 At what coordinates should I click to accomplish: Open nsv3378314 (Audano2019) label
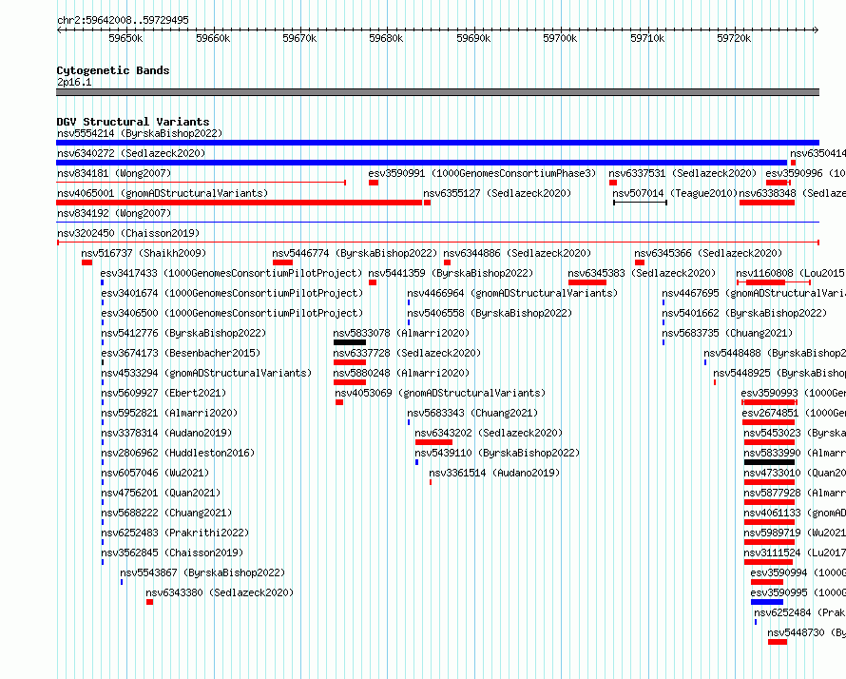click(x=166, y=433)
